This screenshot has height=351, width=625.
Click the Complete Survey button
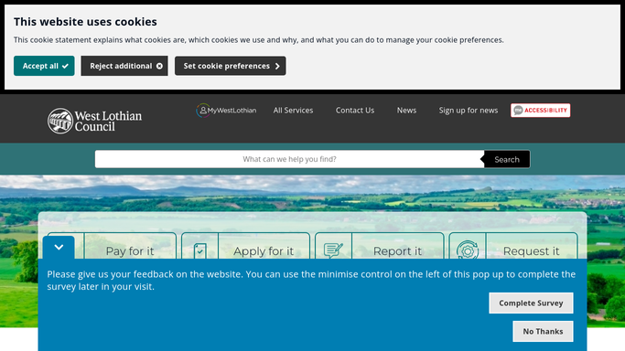(x=531, y=303)
